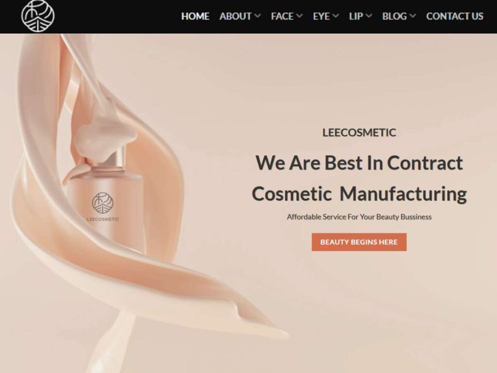The width and height of the screenshot is (497, 373).
Task: Expand the FACE menu chevron arrow
Action: (299, 16)
